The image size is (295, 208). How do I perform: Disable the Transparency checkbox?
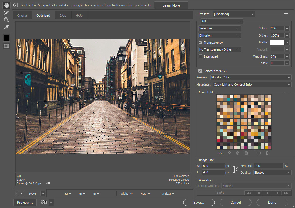200,43
